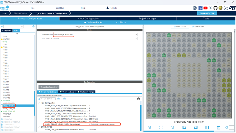Select Pinout & Configuration tab
Image resolution: width=236 pixels, height=133 pixels.
pos(30,19)
